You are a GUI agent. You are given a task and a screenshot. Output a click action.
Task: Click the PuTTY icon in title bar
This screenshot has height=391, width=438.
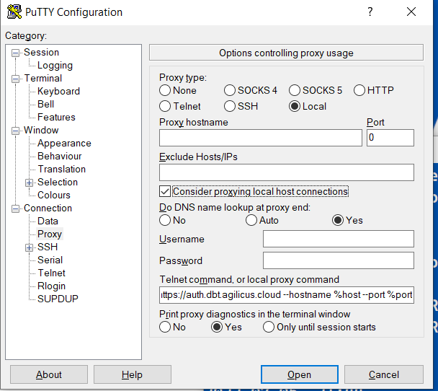(14, 12)
